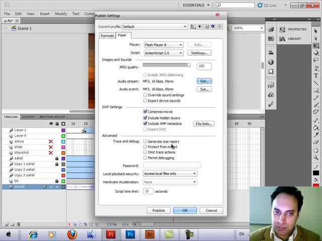Uncheck Include hidden layers
The height and width of the screenshot is (241, 322).
(145, 118)
